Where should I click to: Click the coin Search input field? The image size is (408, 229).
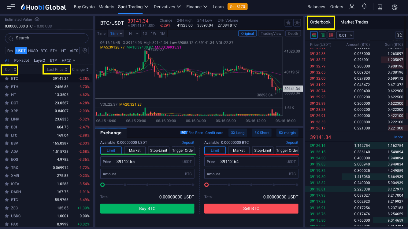coord(47,38)
